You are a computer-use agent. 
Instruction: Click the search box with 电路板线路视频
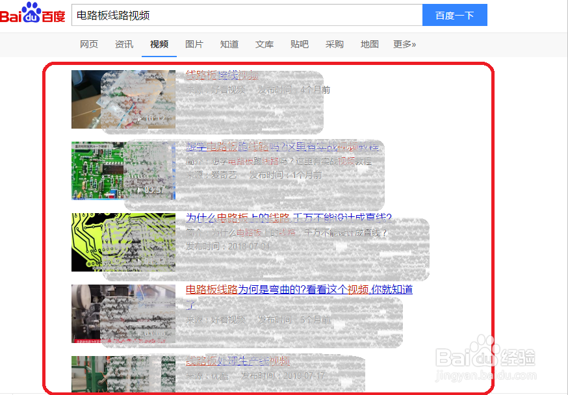(x=247, y=15)
